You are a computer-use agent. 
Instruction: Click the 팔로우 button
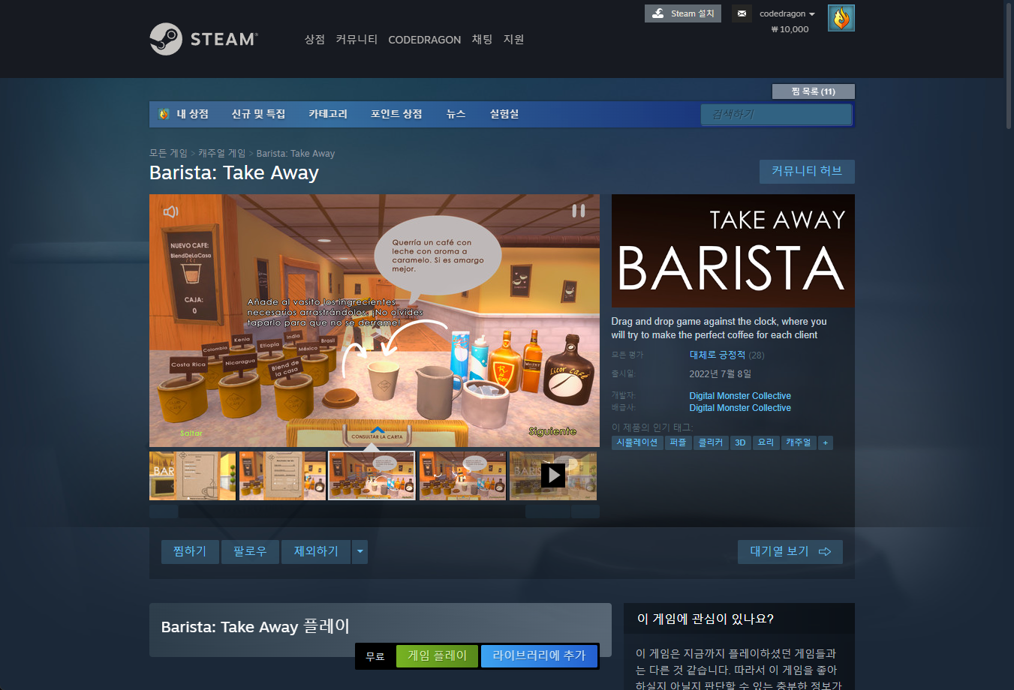tap(250, 551)
